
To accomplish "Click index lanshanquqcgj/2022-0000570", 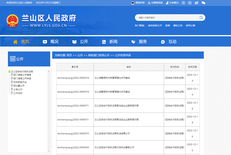I will (x=73, y=133).
